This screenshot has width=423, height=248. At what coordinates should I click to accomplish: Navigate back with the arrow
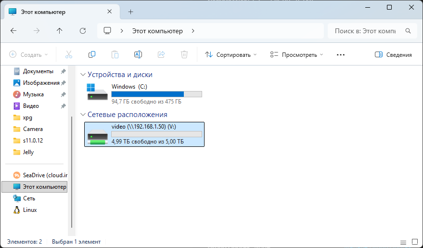pyautogui.click(x=13, y=31)
